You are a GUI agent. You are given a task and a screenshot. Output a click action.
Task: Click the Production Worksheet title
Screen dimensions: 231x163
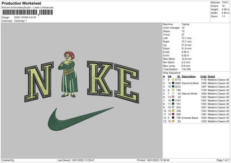point(21,3)
